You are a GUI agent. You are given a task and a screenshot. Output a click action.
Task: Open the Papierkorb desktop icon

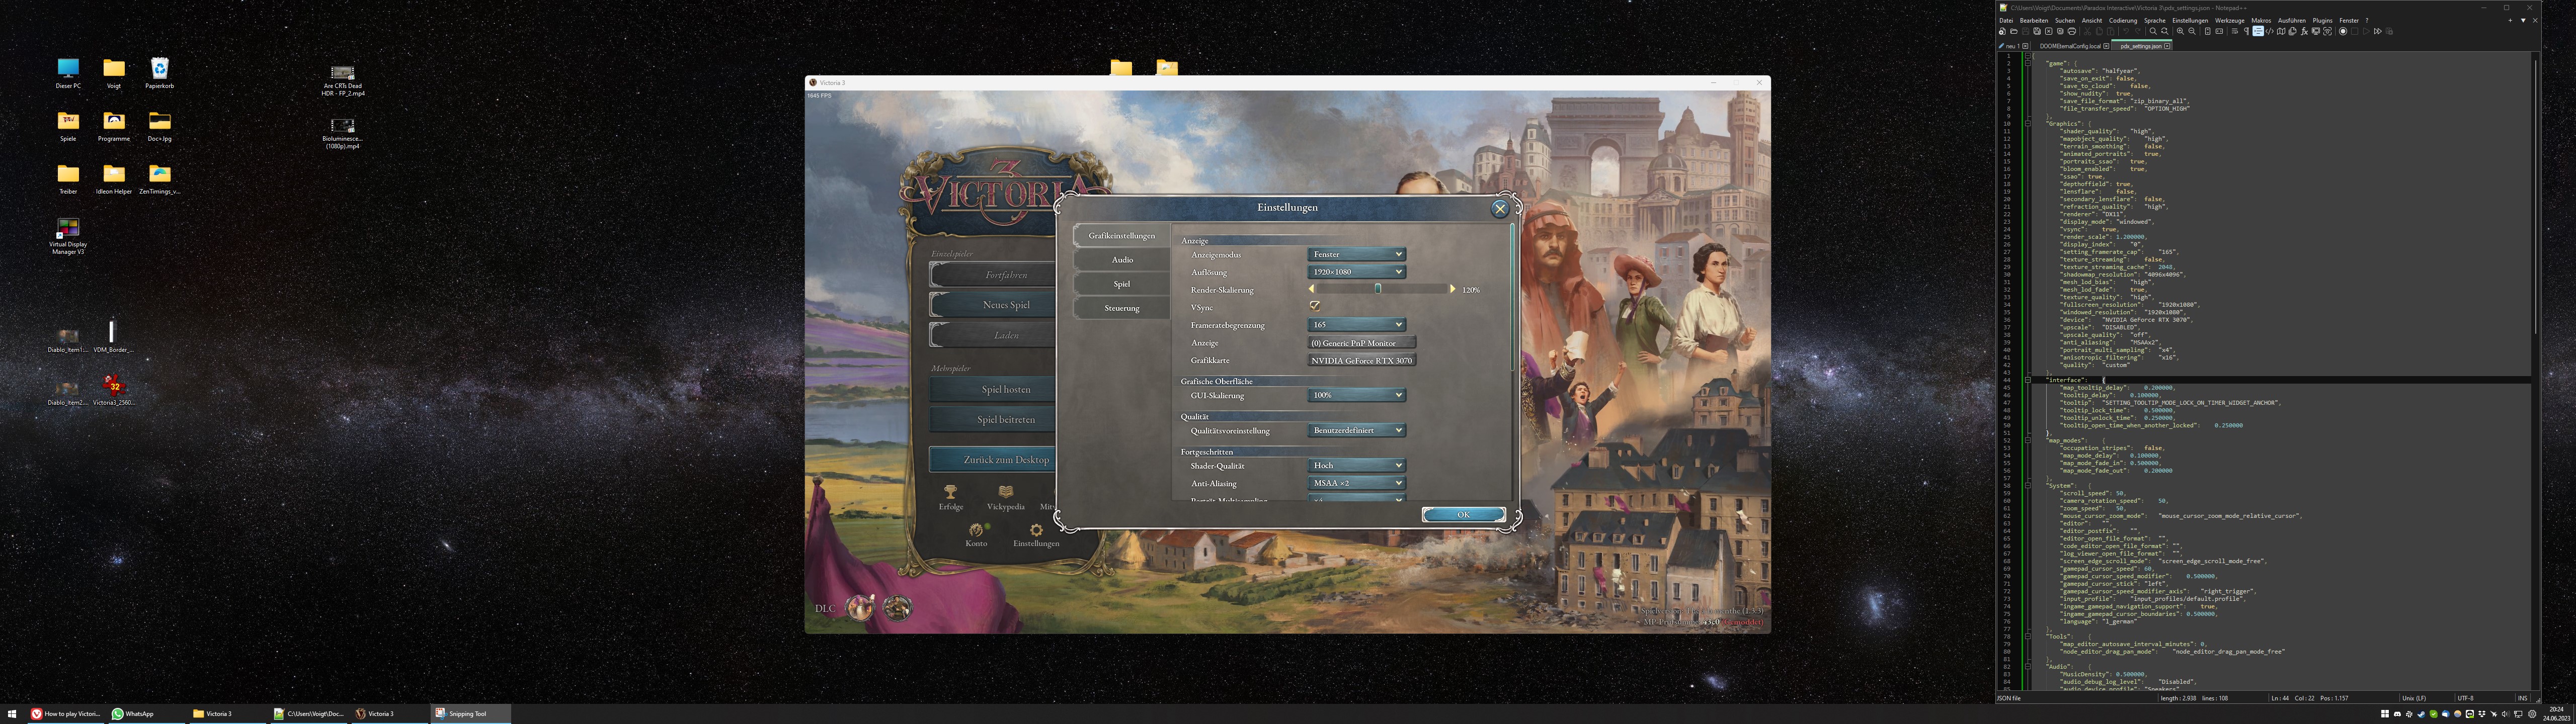coord(159,73)
